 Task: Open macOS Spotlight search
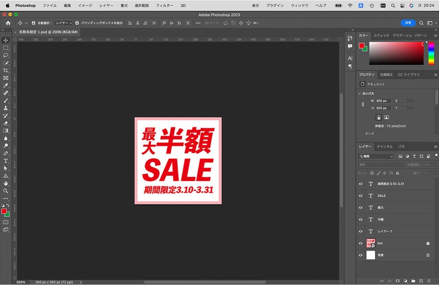point(393,6)
